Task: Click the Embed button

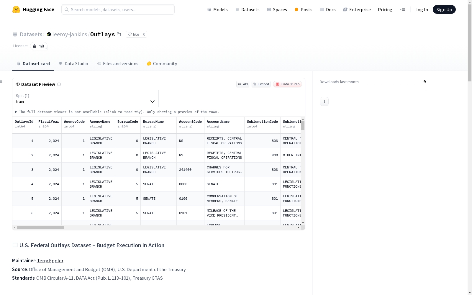Action: 261,84
